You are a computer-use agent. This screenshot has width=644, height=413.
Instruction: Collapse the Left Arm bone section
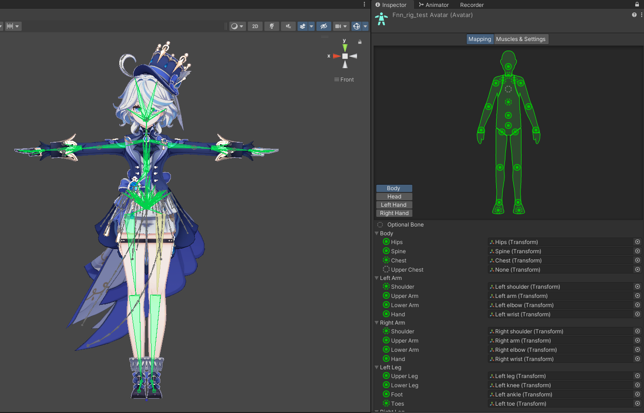377,278
